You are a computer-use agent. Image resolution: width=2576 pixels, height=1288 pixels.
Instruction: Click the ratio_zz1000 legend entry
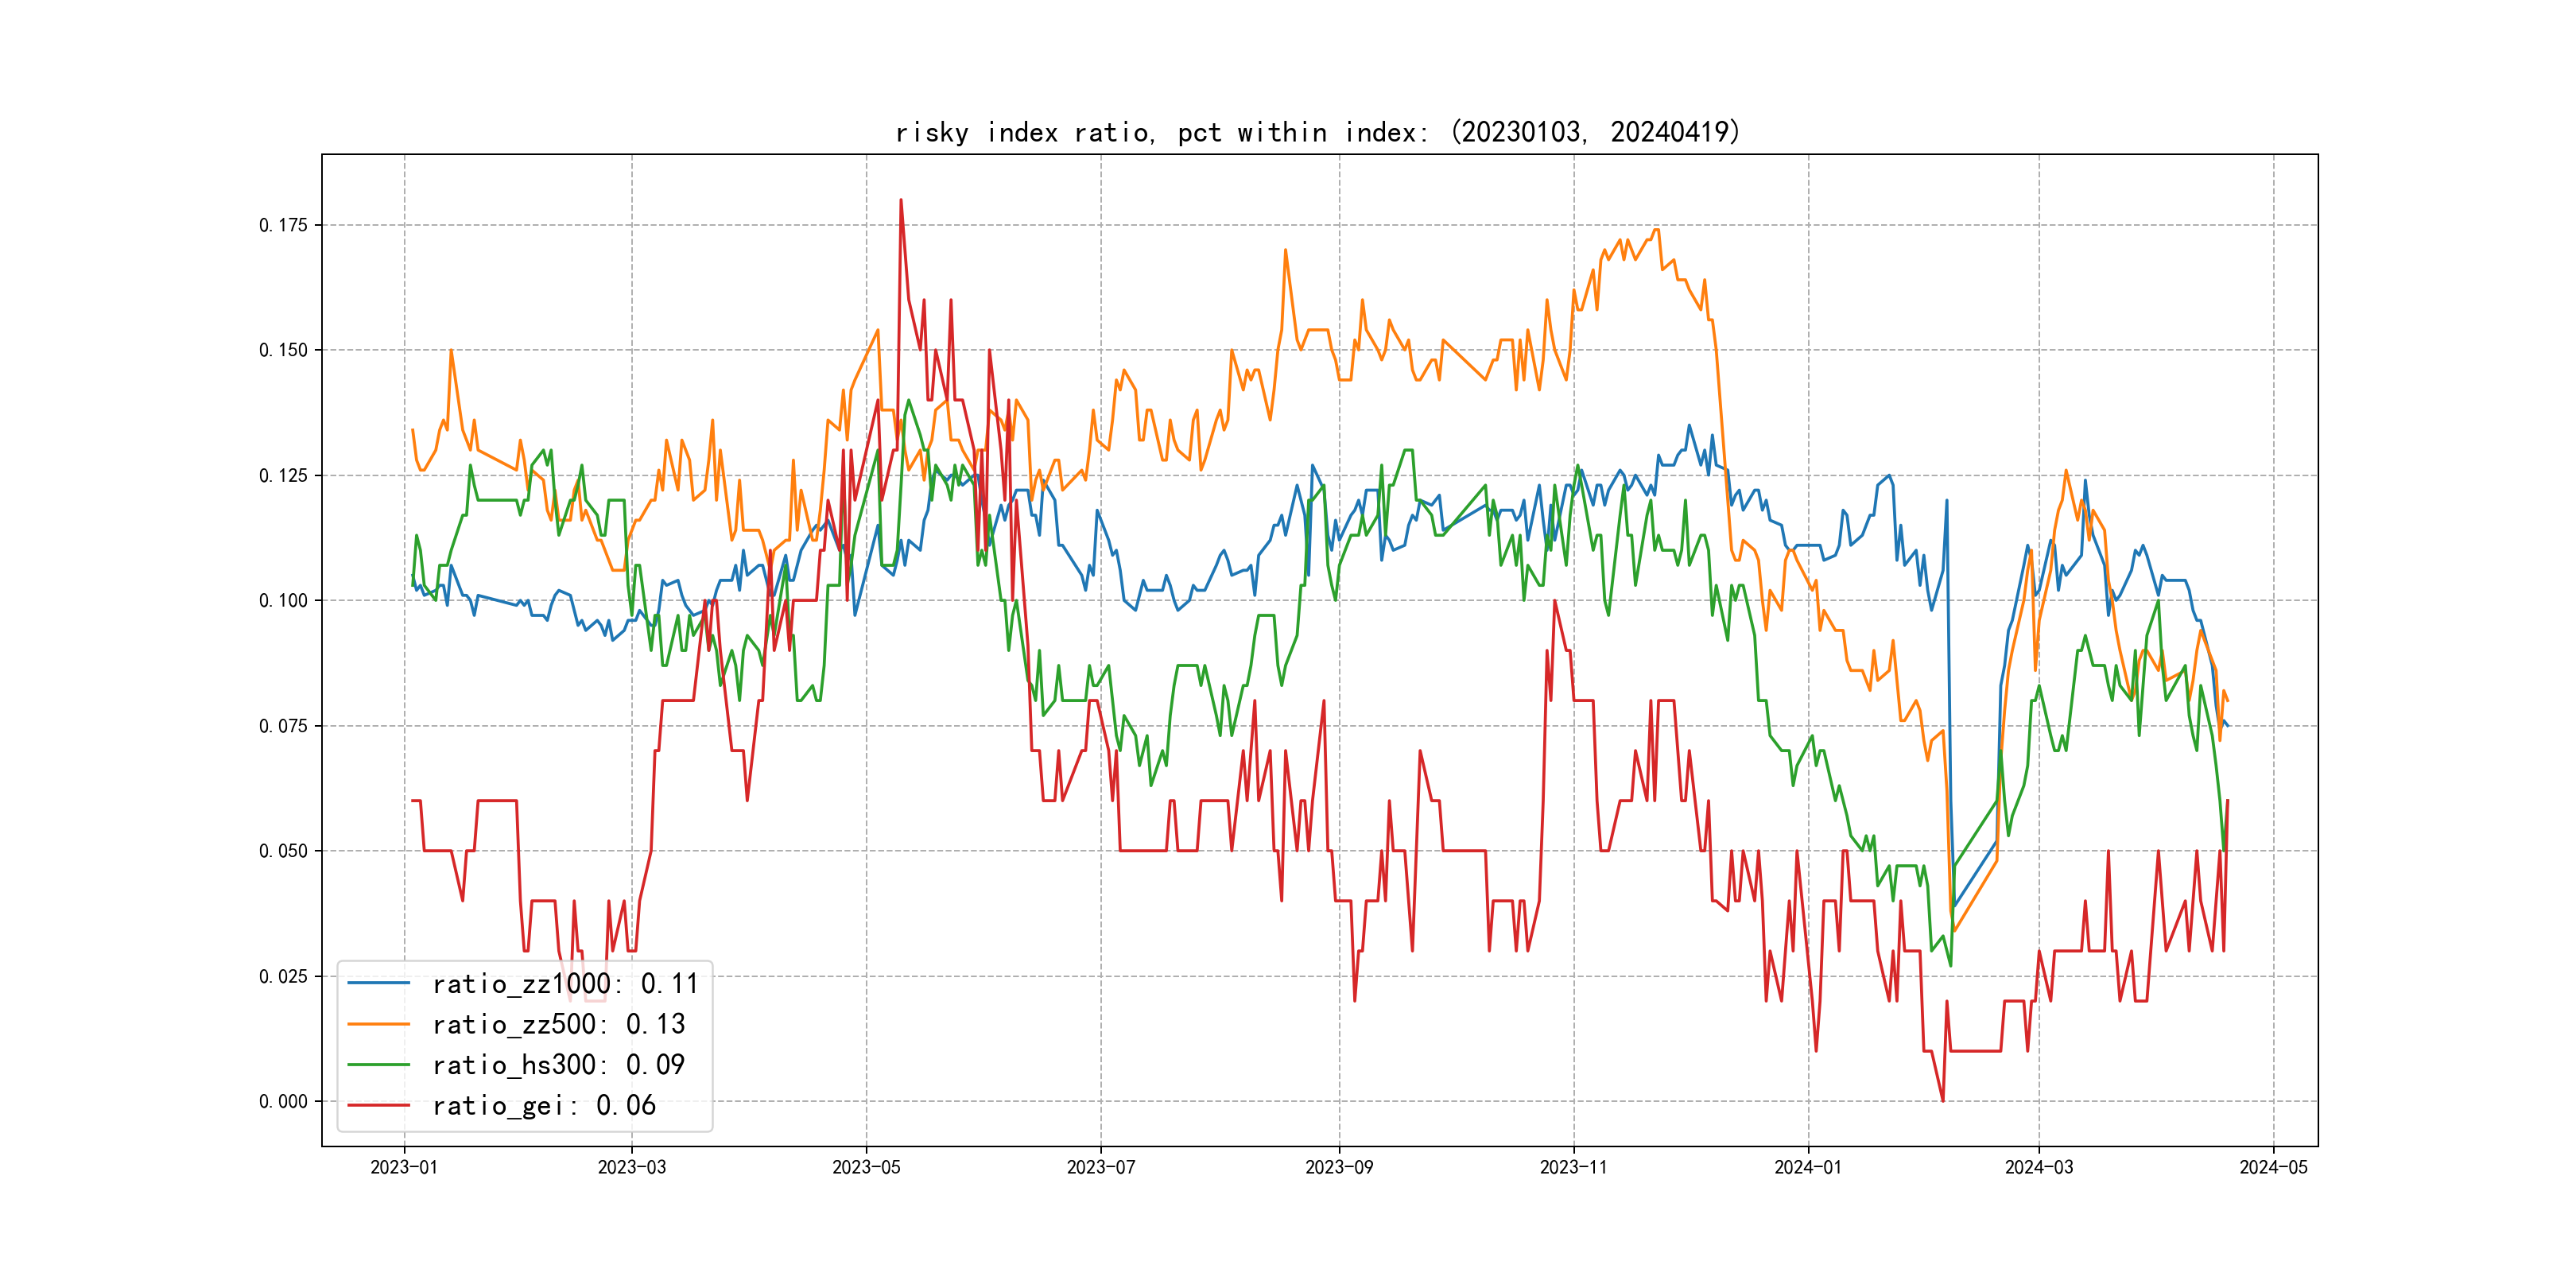point(564,984)
